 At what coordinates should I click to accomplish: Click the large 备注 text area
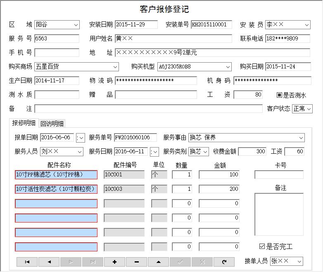279,214
